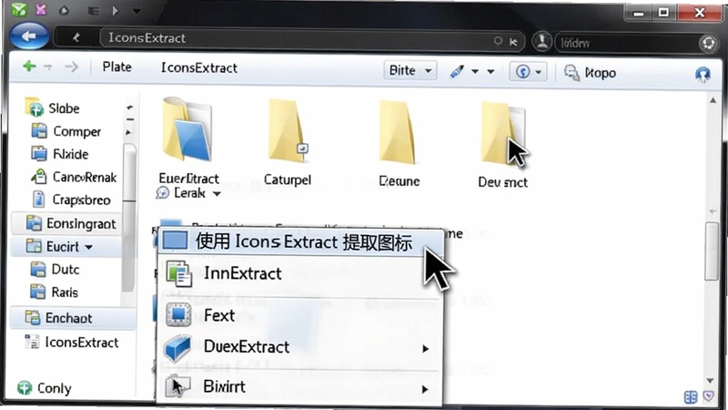Open the blue circular info dropdown
This screenshot has width=728, height=410.
(528, 72)
